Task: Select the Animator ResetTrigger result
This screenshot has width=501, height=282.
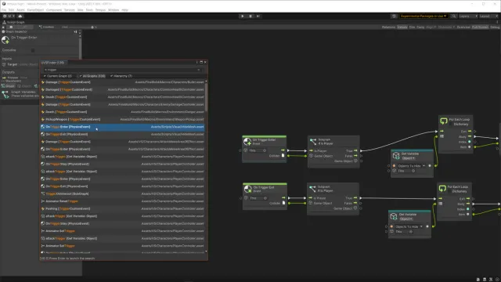Action: point(122,201)
